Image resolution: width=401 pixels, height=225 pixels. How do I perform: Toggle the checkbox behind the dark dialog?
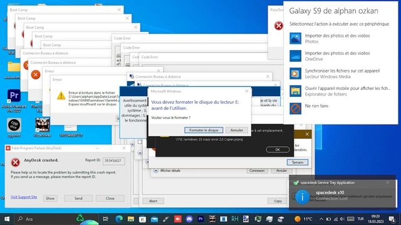click(140, 142)
